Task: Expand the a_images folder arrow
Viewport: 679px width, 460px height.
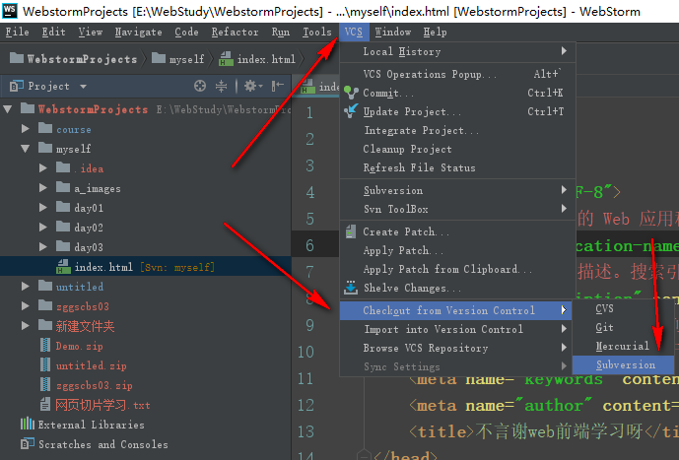Action: click(43, 188)
